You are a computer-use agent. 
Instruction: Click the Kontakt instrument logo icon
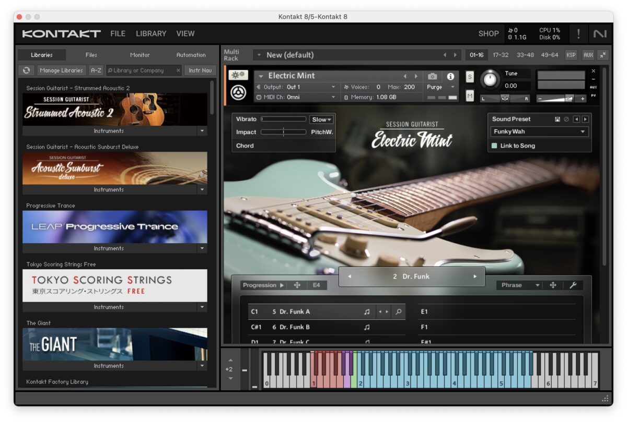(238, 92)
